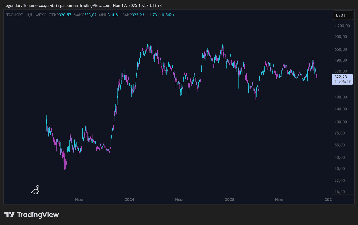
Task: Click the TAOUSDT symbol name
Action: click(15, 15)
